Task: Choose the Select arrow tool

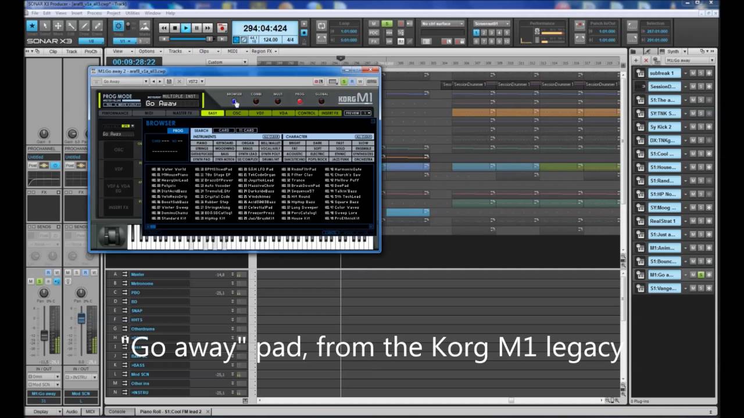Action: click(45, 26)
